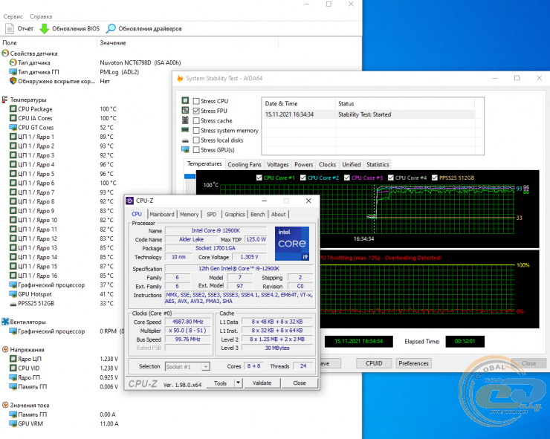Click the Stress FPU icon
The height and width of the screenshot is (439, 550).
[185, 110]
